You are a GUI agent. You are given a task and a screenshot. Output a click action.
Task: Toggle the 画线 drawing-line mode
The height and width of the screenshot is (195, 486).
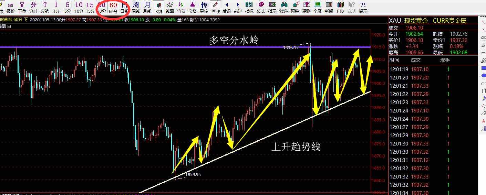(215, 8)
